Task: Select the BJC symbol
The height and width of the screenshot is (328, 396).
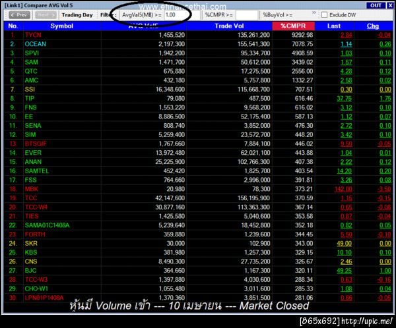Action: pyautogui.click(x=30, y=271)
